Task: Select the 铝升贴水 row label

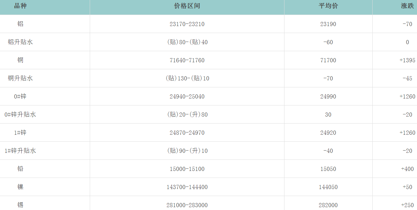Action: (20, 42)
